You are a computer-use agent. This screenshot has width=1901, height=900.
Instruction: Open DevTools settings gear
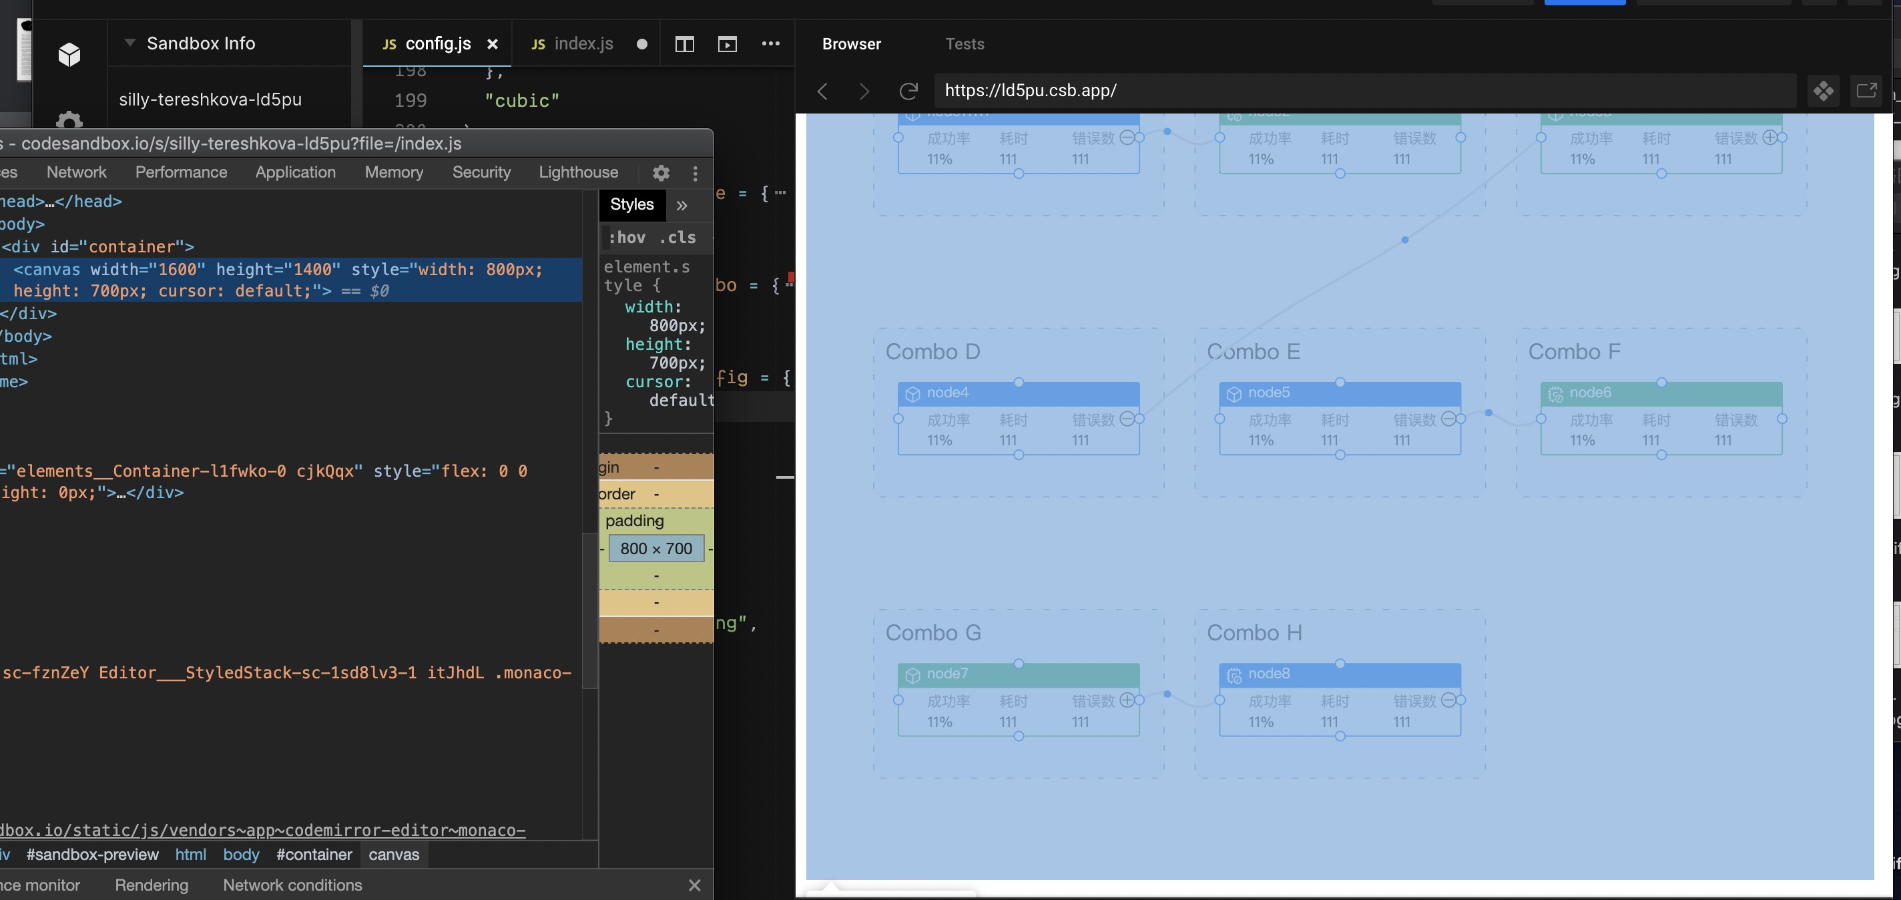point(661,173)
